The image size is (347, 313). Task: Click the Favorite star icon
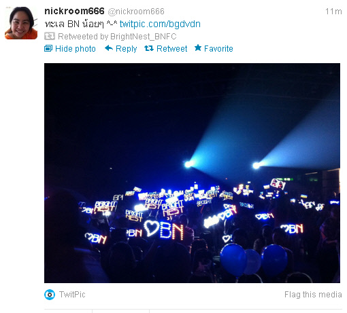[x=198, y=48]
